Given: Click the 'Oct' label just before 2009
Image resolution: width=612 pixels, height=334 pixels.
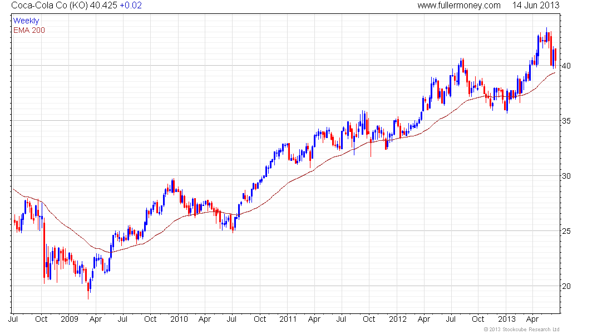Looking at the screenshot, I should coord(41,319).
